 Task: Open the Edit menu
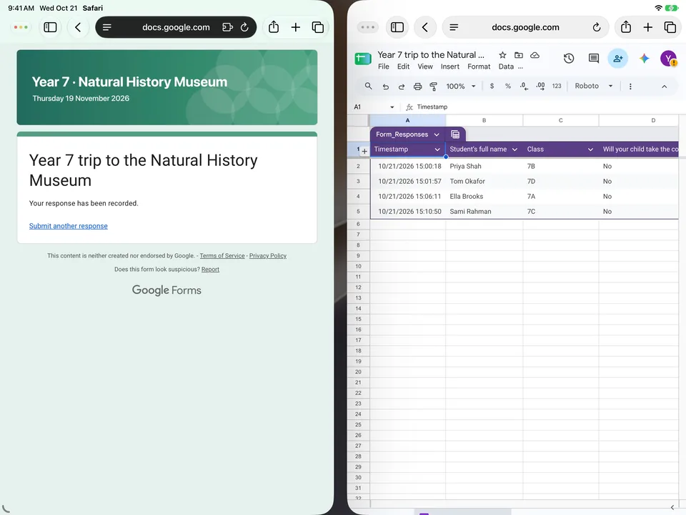(403, 67)
